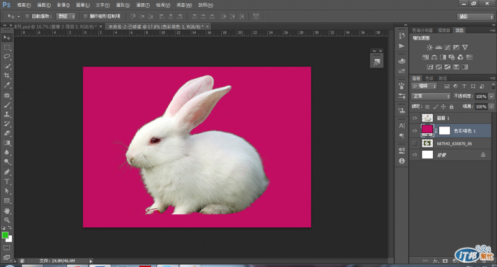The image size is (497, 267).
Task: Hide the 圖層 1 layer via its eye
Action: pyautogui.click(x=416, y=118)
